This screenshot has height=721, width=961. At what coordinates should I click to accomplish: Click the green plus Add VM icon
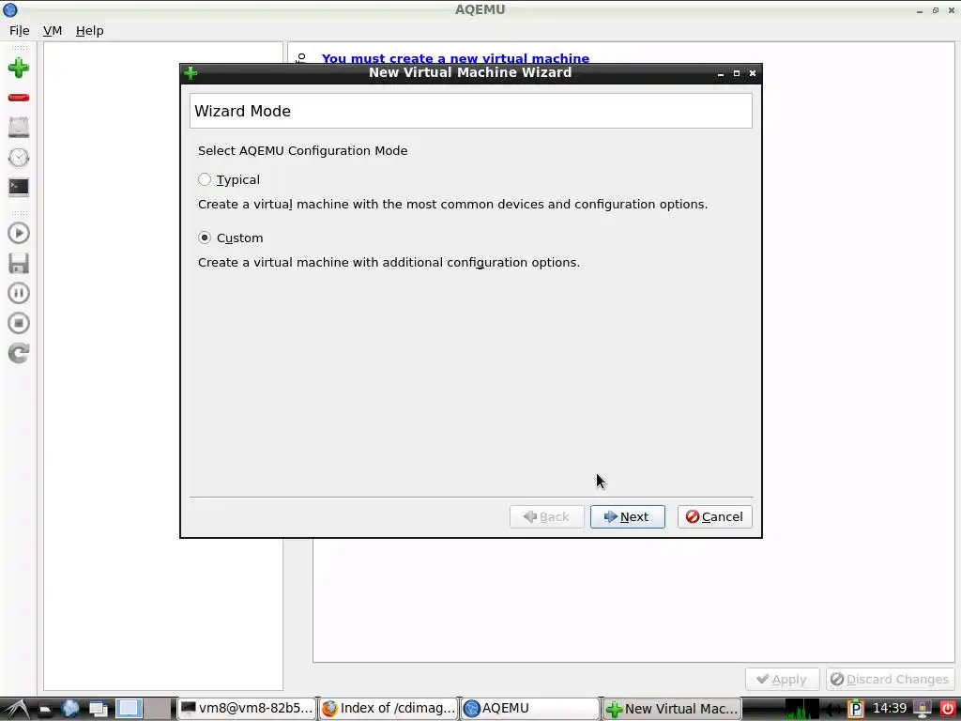coord(19,68)
